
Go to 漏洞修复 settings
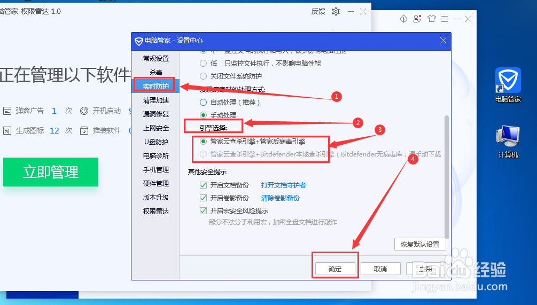(x=156, y=114)
